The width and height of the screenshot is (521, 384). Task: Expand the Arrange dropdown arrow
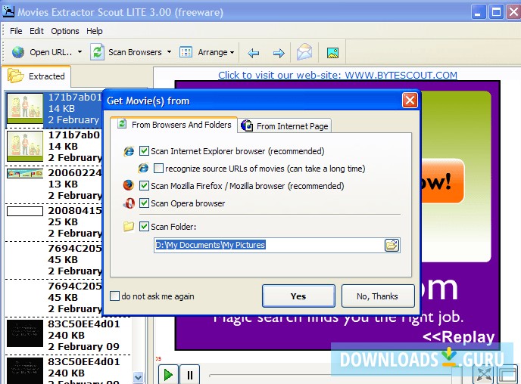(232, 52)
